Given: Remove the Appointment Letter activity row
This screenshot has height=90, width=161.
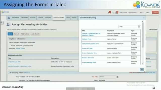Looking at the screenshot, I should tap(149, 66).
